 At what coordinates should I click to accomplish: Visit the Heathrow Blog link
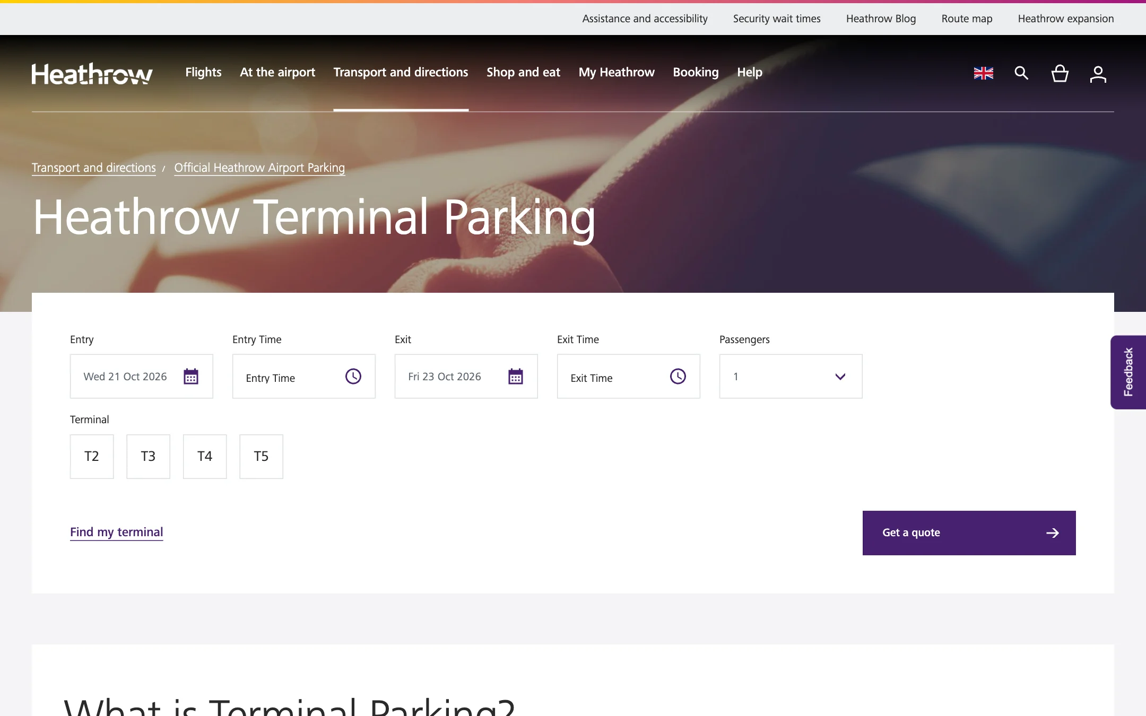pos(881,19)
